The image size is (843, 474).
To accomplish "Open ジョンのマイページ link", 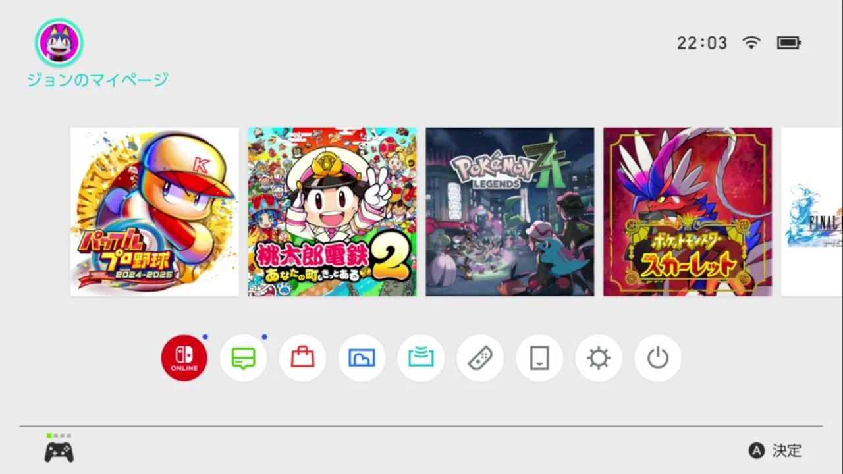I will coord(97,80).
